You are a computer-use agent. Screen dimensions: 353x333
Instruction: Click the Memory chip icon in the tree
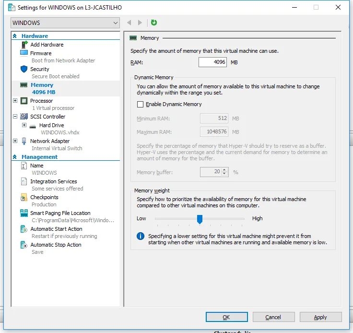(24, 85)
